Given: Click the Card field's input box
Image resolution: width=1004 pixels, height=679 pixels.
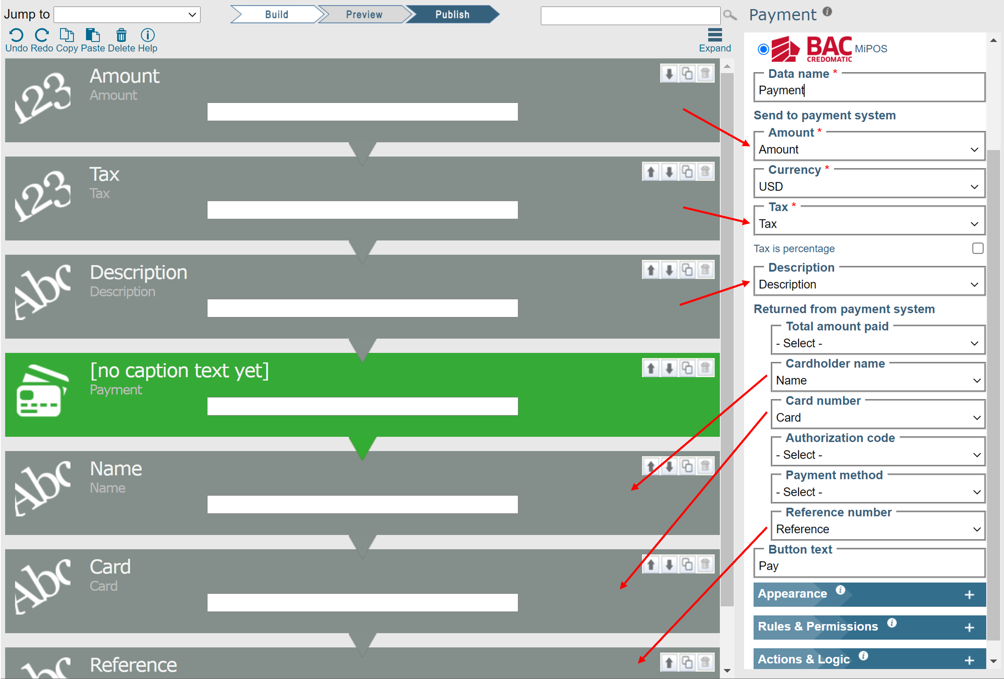Looking at the screenshot, I should click(x=362, y=602).
